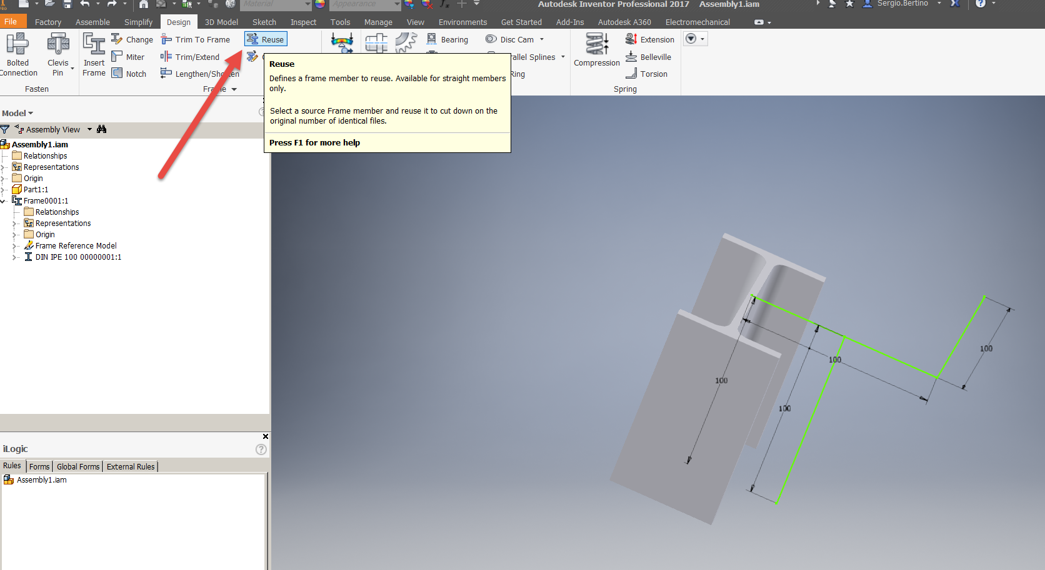Switch to the Sketch ribbon tab

264,21
